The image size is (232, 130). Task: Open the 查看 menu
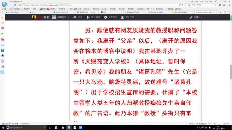pyautogui.click(x=197, y=2)
